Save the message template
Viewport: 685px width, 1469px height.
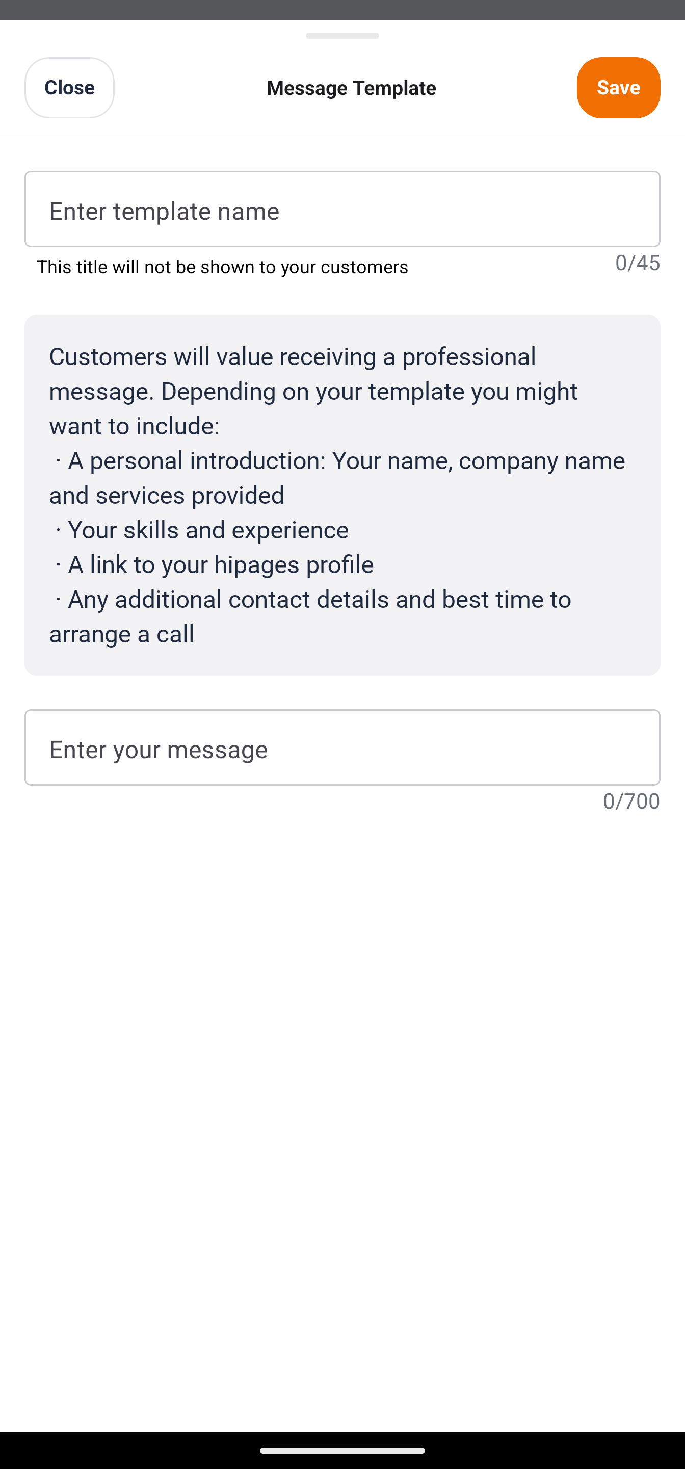pyautogui.click(x=618, y=88)
